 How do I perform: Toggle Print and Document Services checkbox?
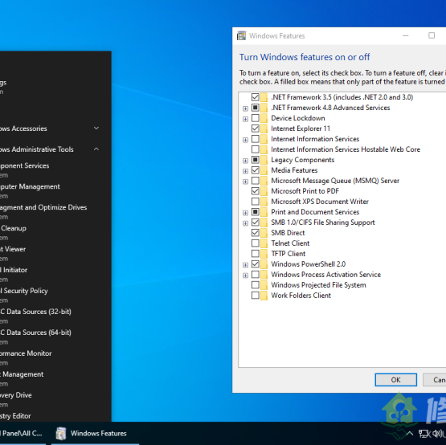(x=255, y=212)
